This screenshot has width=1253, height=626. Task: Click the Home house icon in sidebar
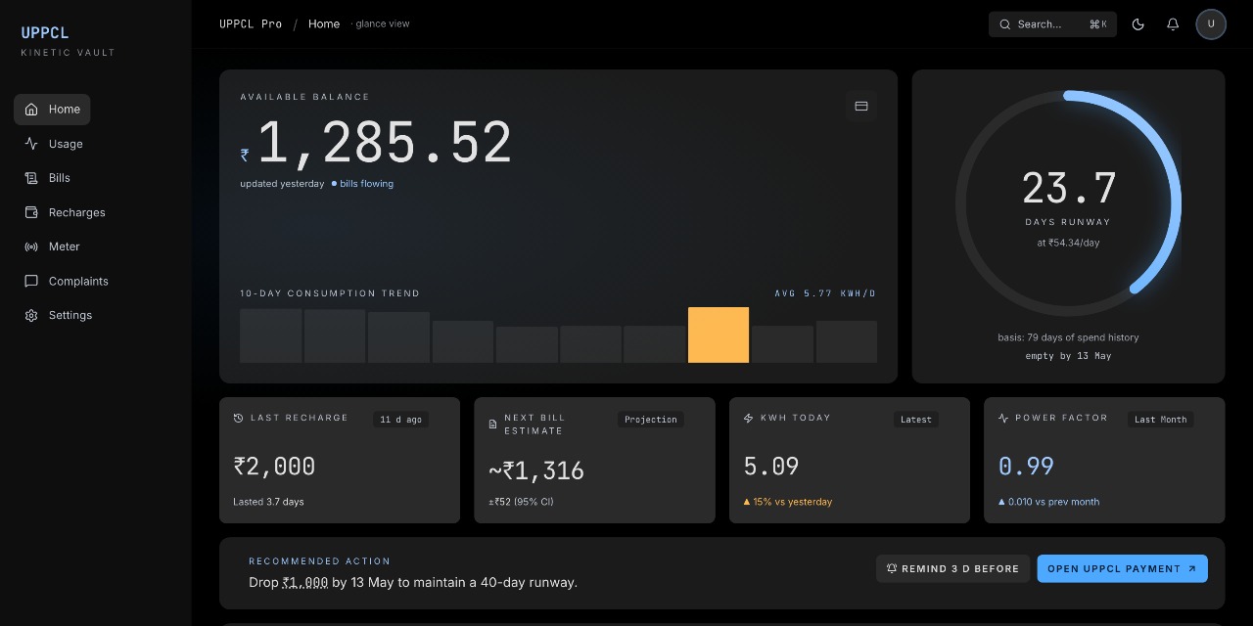(31, 110)
